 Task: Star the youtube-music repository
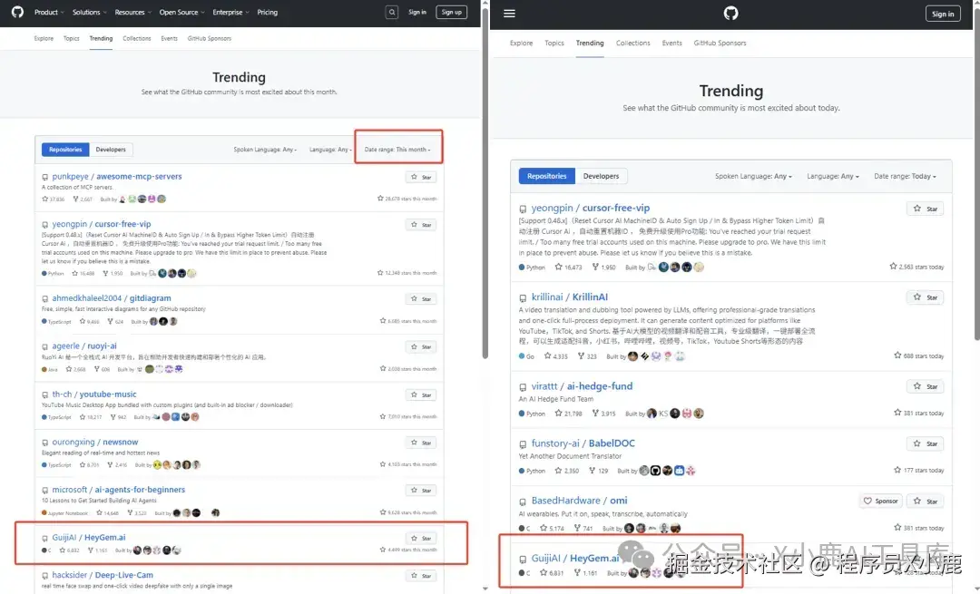click(421, 394)
